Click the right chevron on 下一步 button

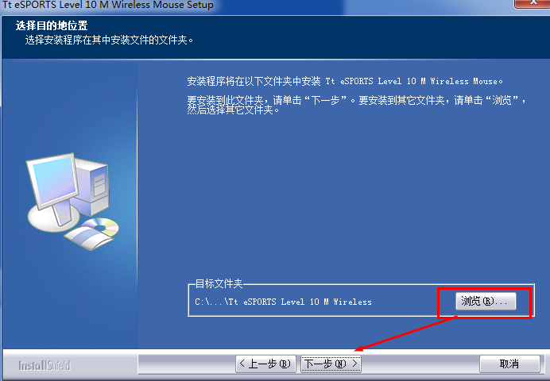[354, 364]
